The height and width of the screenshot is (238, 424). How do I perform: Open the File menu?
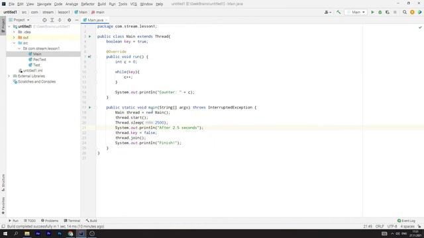(11, 4)
